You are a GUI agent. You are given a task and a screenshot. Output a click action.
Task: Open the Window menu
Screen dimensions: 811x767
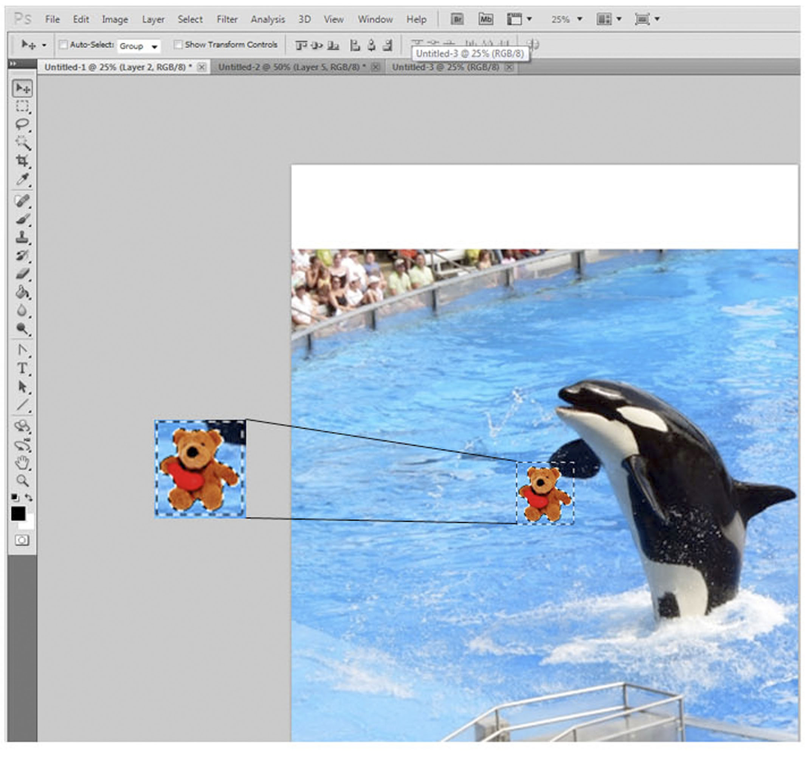pyautogui.click(x=375, y=19)
